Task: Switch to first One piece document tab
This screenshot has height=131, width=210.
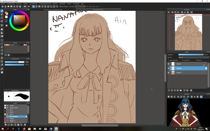Action: pos(53,10)
